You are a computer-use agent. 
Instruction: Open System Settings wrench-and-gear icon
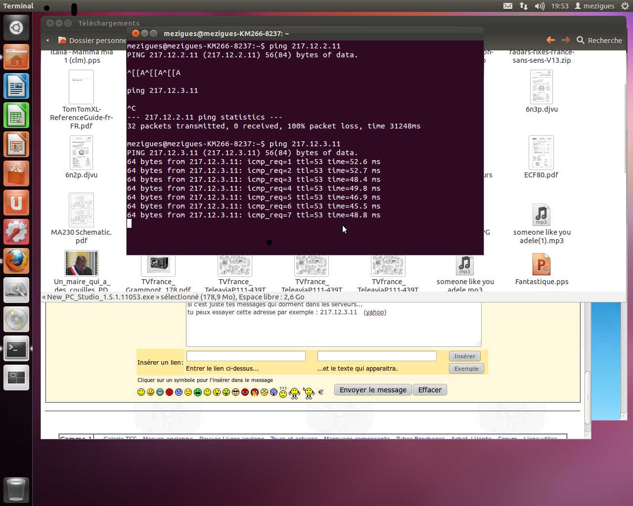16,232
